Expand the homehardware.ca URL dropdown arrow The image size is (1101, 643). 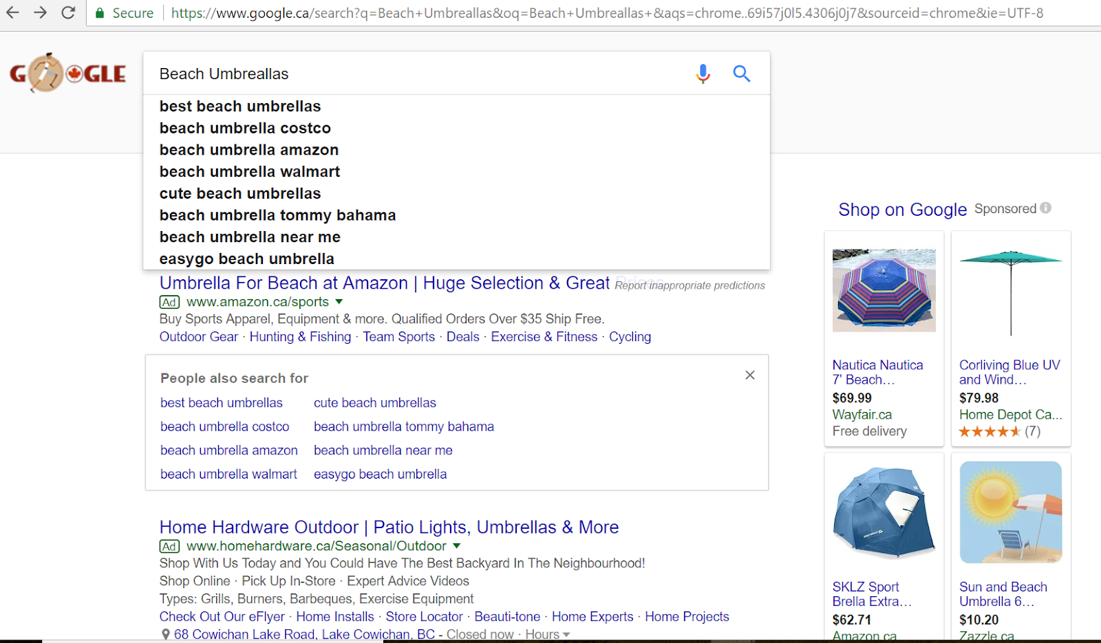coord(456,546)
